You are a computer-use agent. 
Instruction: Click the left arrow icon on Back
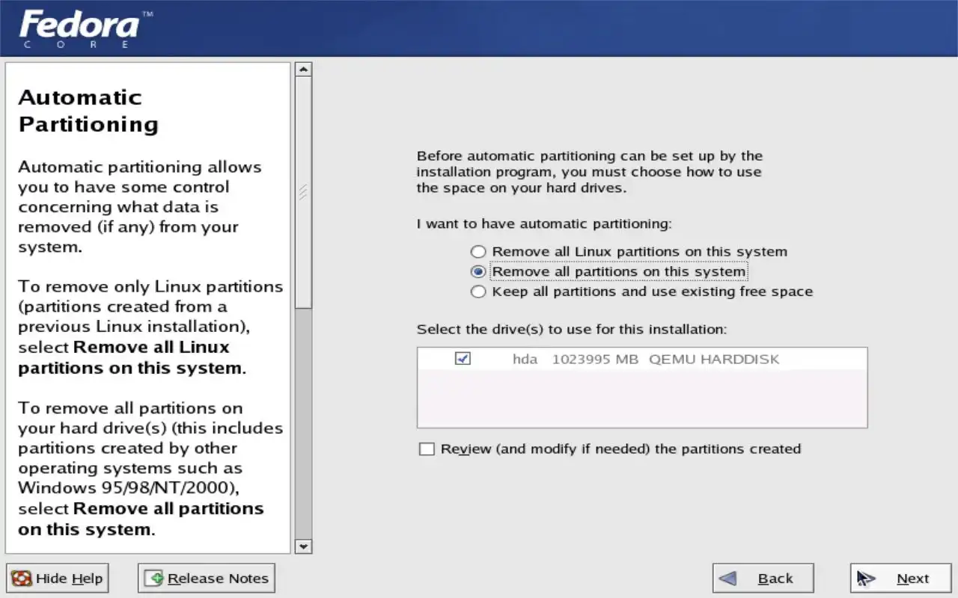[x=727, y=579]
